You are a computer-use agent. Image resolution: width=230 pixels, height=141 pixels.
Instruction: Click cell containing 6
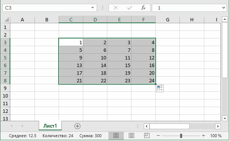pyautogui.click(x=95, y=50)
